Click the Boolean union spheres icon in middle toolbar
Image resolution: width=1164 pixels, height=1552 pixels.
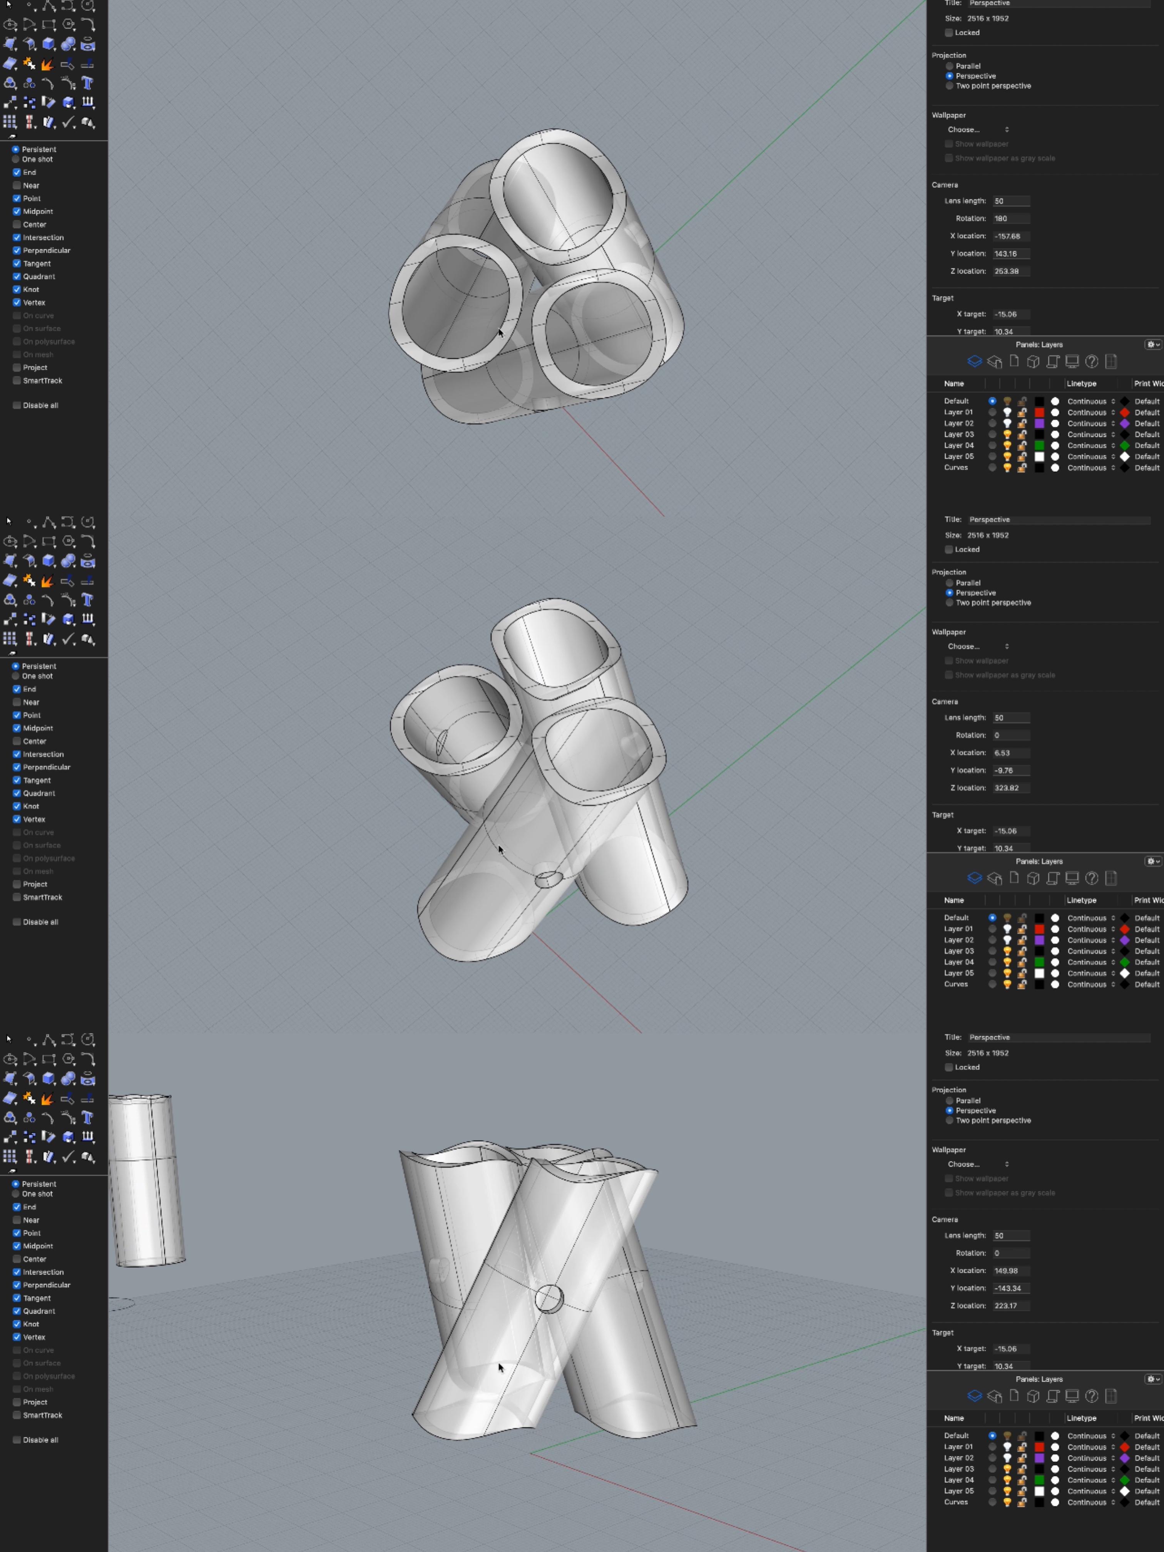[x=68, y=561]
